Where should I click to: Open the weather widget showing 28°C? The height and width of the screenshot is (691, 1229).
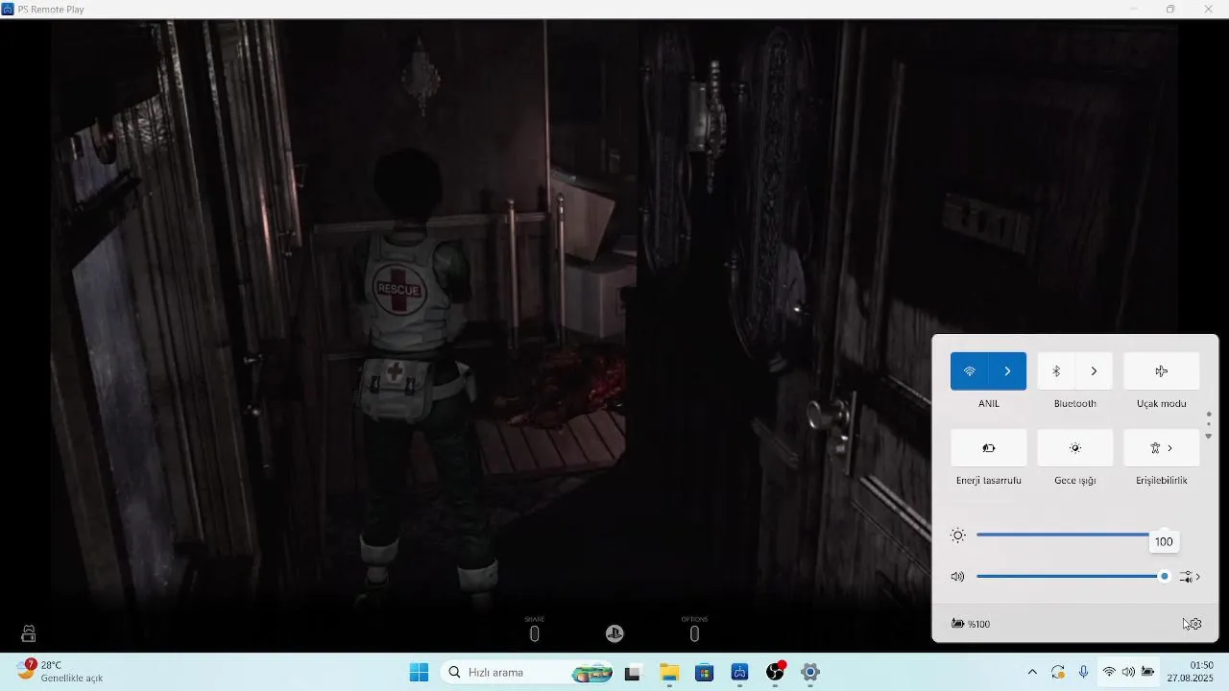tap(60, 672)
